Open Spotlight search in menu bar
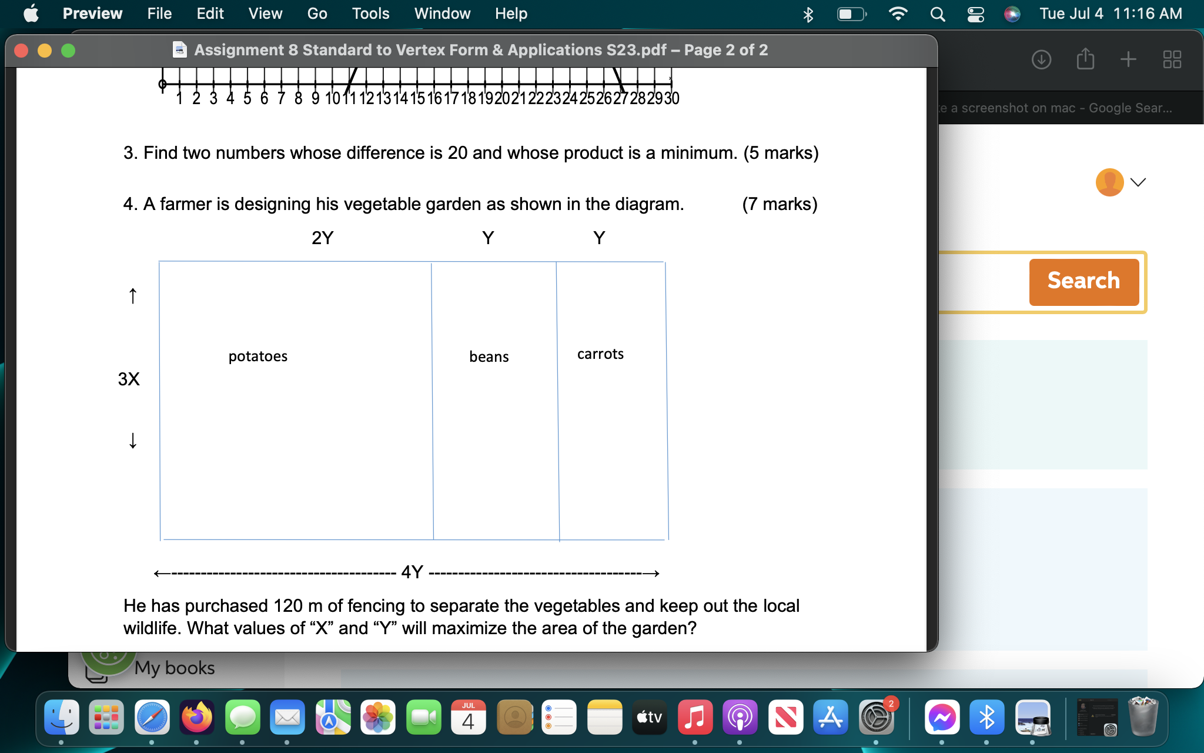The width and height of the screenshot is (1204, 753). pyautogui.click(x=938, y=14)
